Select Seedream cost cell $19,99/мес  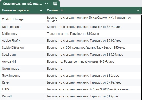pyautogui.click(x=93, y=55)
